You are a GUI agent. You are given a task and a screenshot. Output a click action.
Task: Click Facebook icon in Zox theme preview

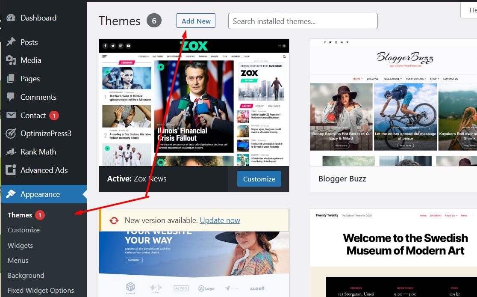tap(105, 46)
